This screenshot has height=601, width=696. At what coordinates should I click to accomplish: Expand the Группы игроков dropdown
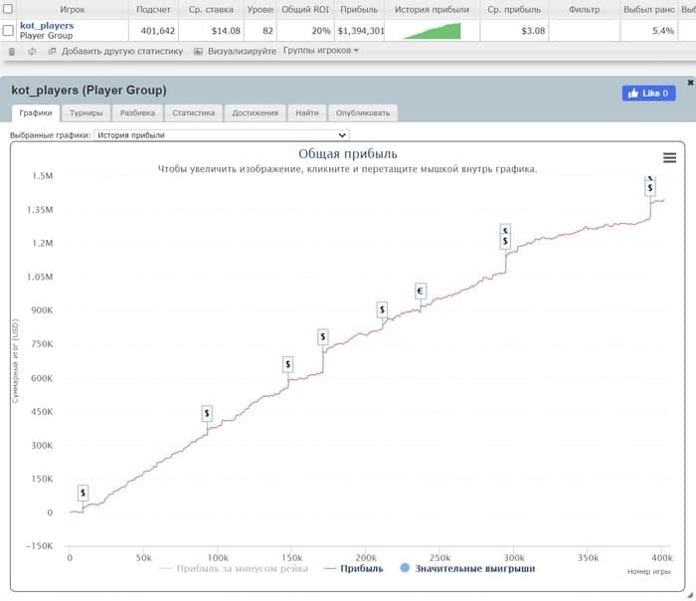coord(321,51)
